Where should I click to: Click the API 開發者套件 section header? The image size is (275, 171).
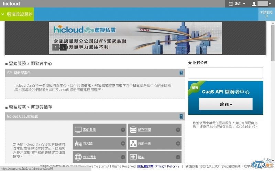95,73
